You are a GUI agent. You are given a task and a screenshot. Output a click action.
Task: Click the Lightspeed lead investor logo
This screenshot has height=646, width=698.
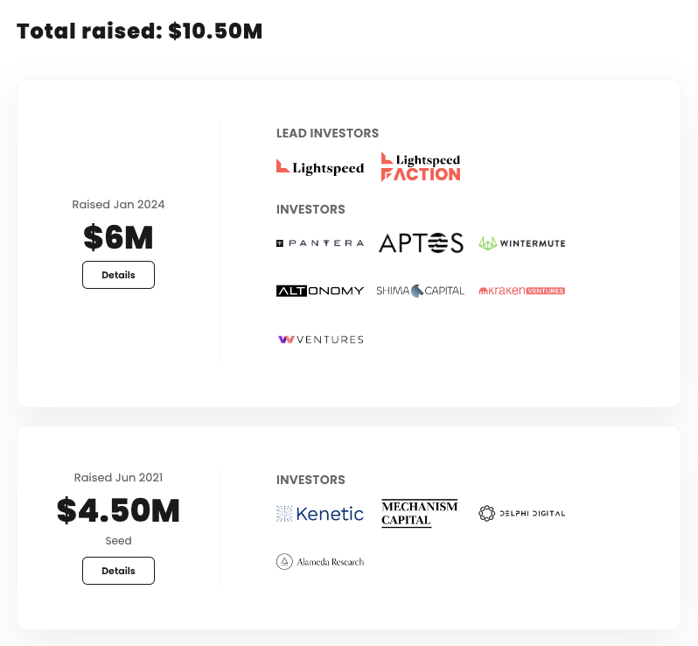(319, 166)
